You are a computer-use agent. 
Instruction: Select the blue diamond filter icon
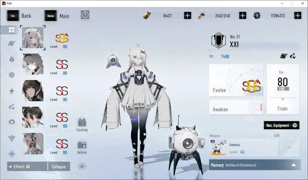coord(12,154)
